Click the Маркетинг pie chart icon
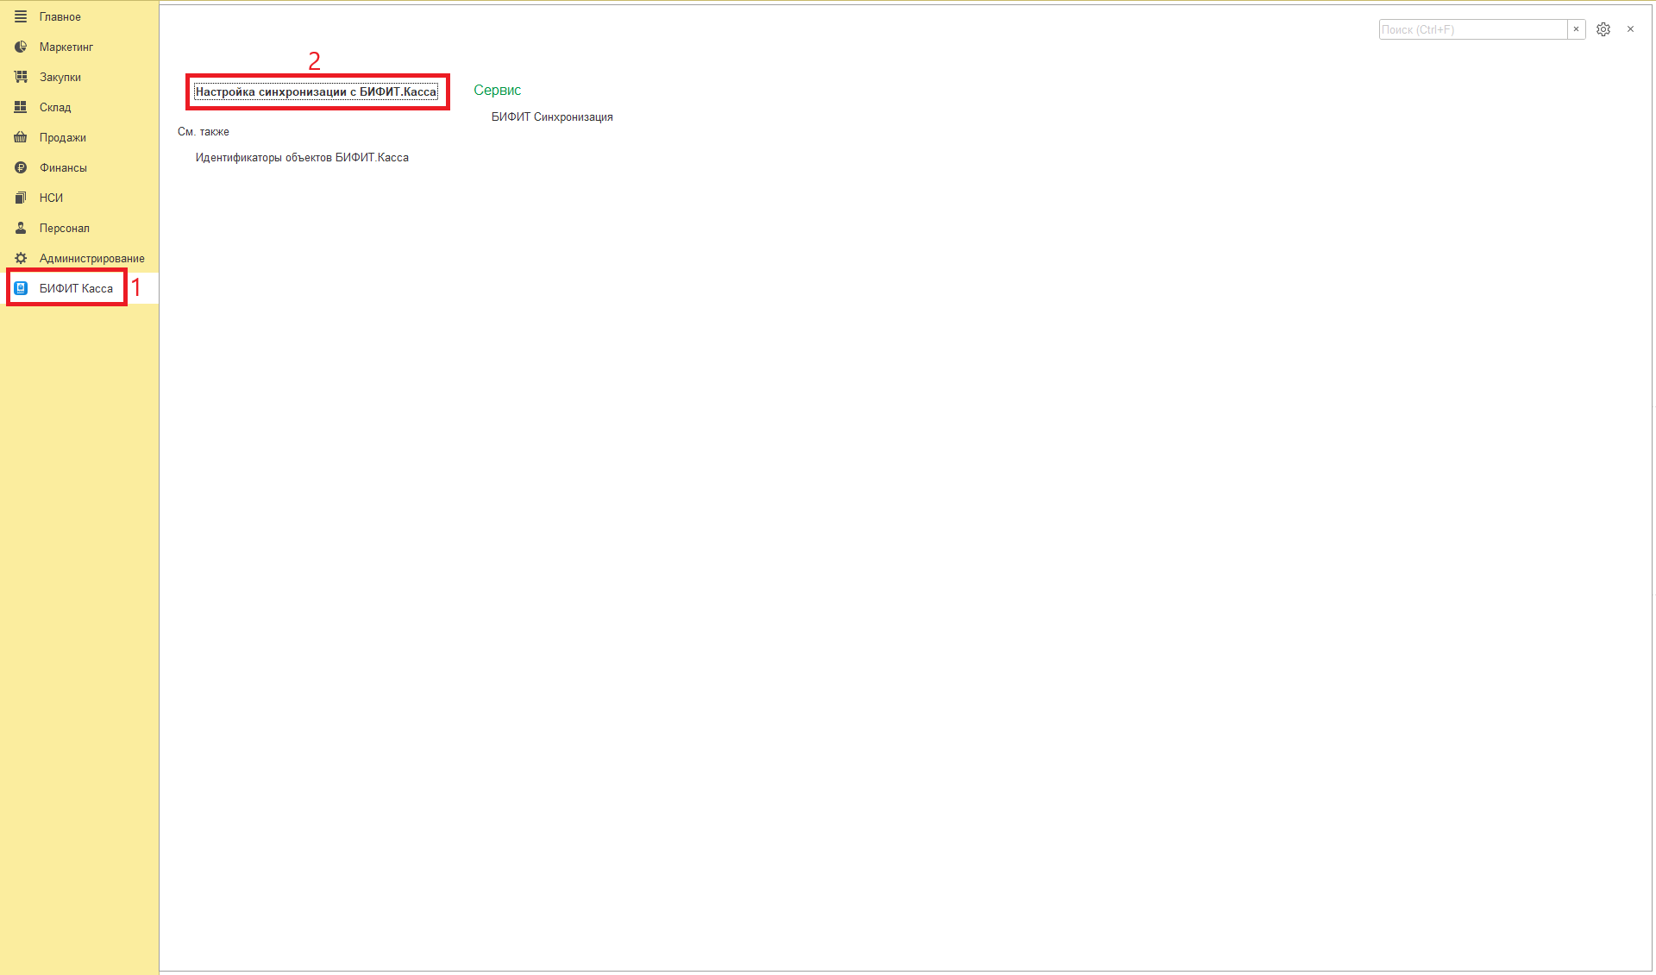This screenshot has height=975, width=1656. pos(21,47)
